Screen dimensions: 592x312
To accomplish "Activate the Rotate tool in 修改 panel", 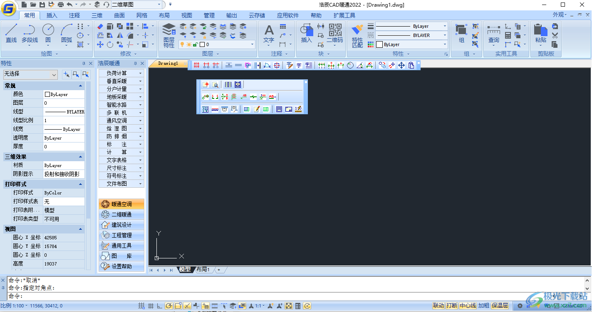I will pos(110,44).
